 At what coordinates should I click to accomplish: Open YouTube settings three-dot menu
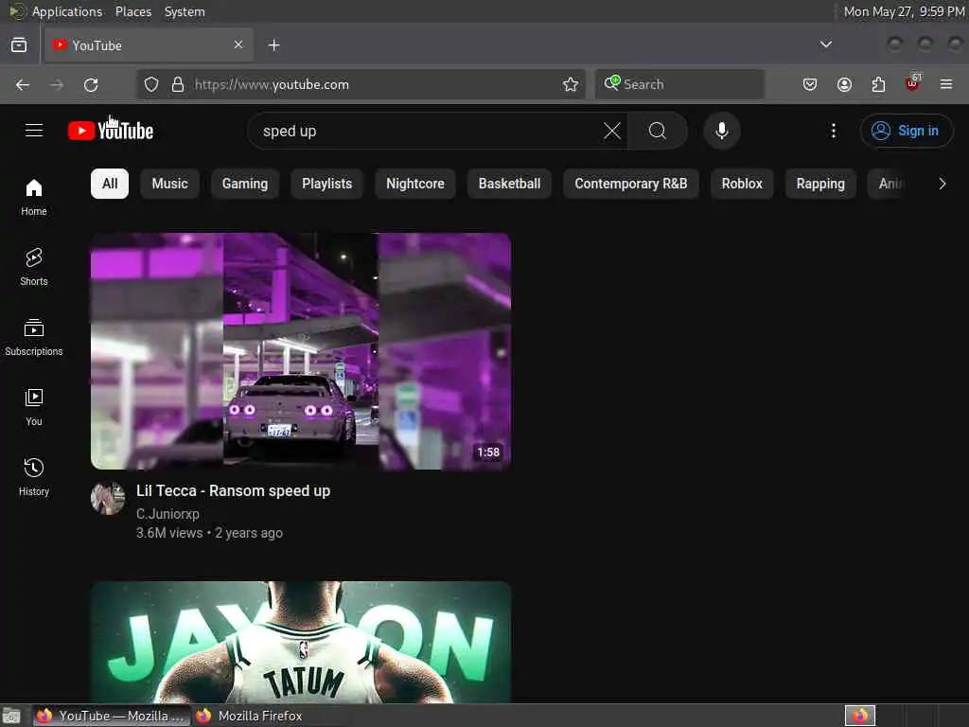click(833, 131)
